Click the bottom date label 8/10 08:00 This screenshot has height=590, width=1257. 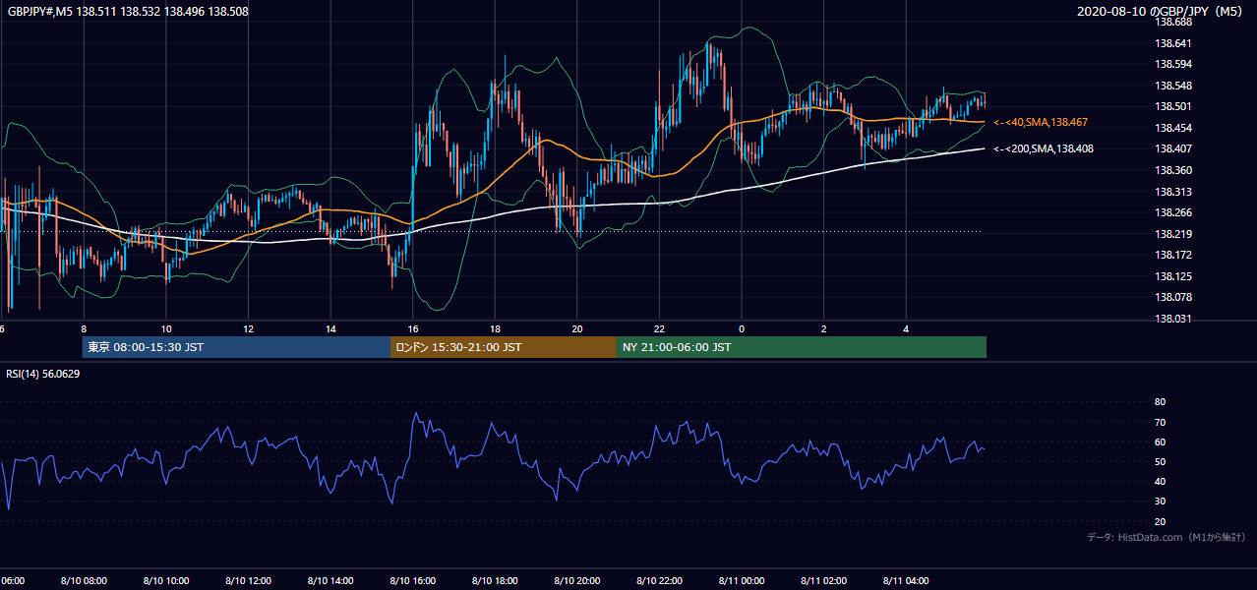point(84,581)
